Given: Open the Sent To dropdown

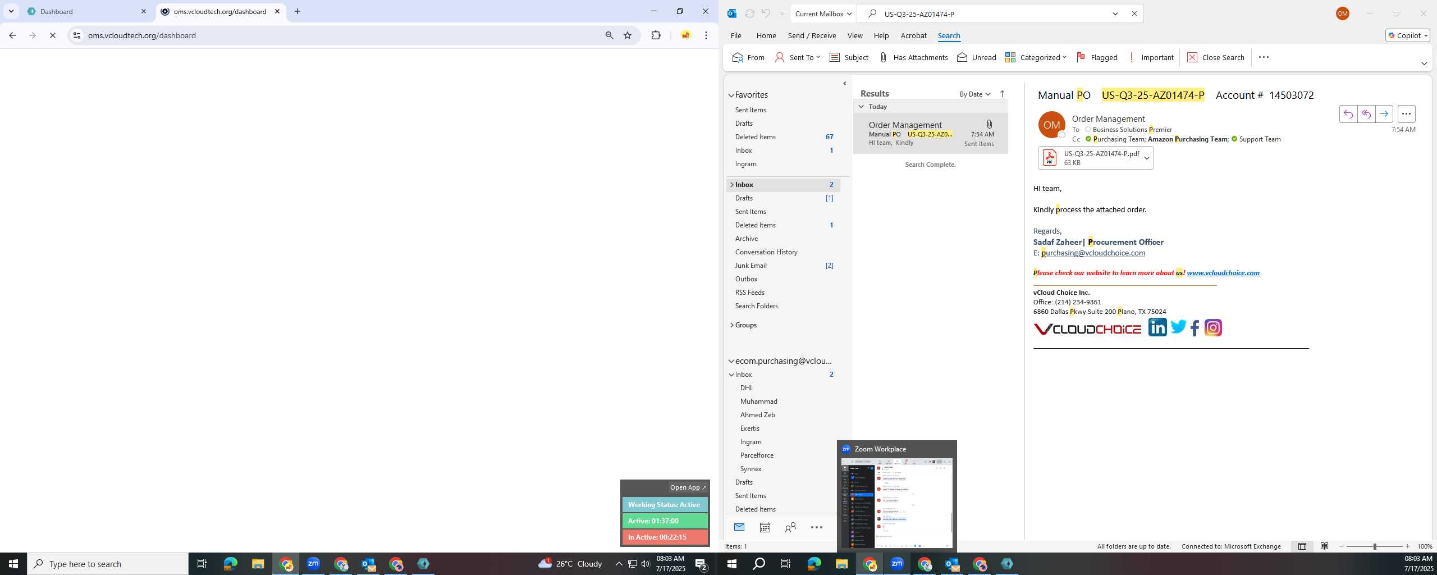Looking at the screenshot, I should click(x=797, y=57).
